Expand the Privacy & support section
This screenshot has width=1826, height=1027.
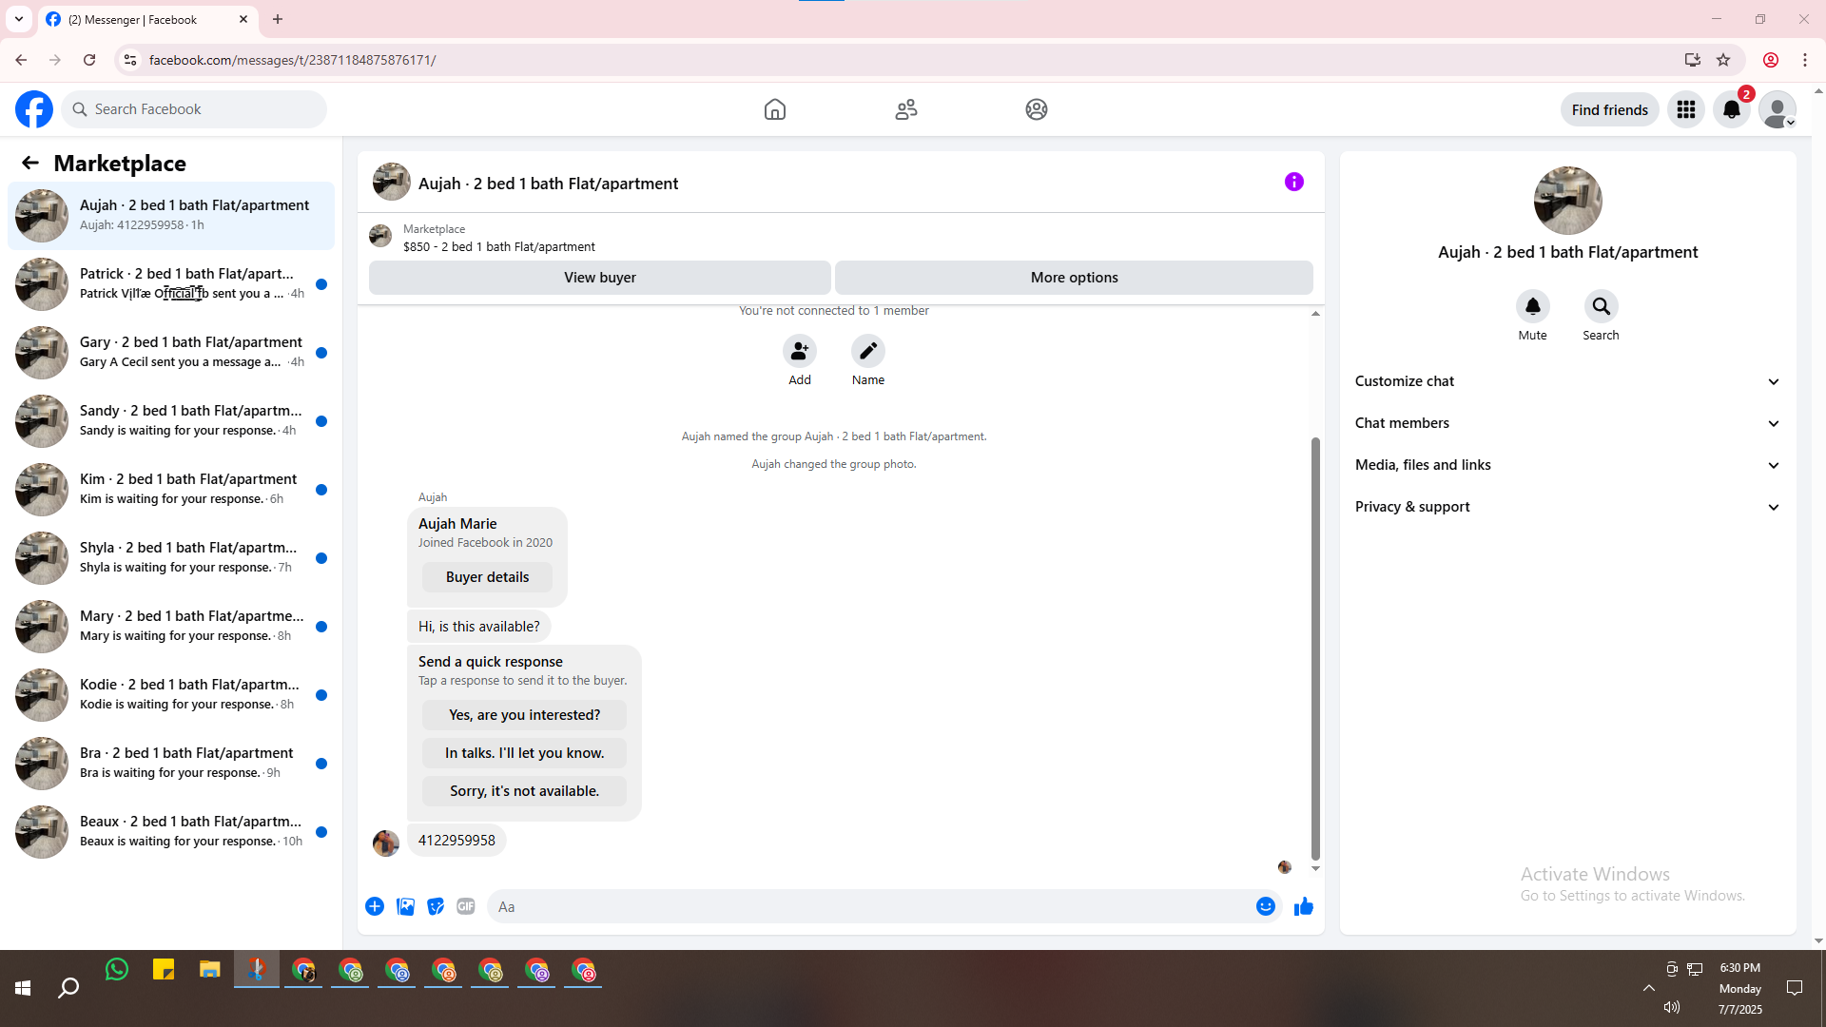tap(1566, 507)
